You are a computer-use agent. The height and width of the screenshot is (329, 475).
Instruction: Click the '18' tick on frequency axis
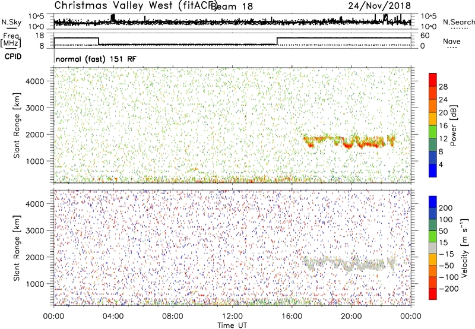point(40,36)
